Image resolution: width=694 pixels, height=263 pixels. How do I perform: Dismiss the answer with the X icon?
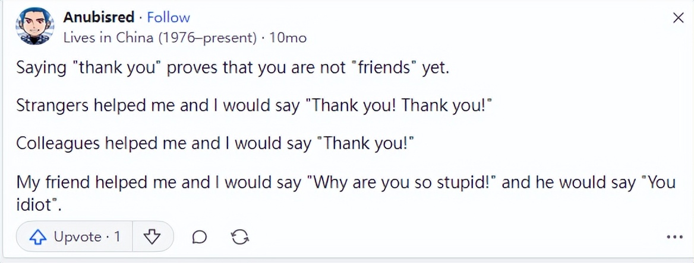(x=678, y=18)
